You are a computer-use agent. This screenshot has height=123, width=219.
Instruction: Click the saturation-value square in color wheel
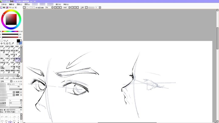tap(11, 19)
